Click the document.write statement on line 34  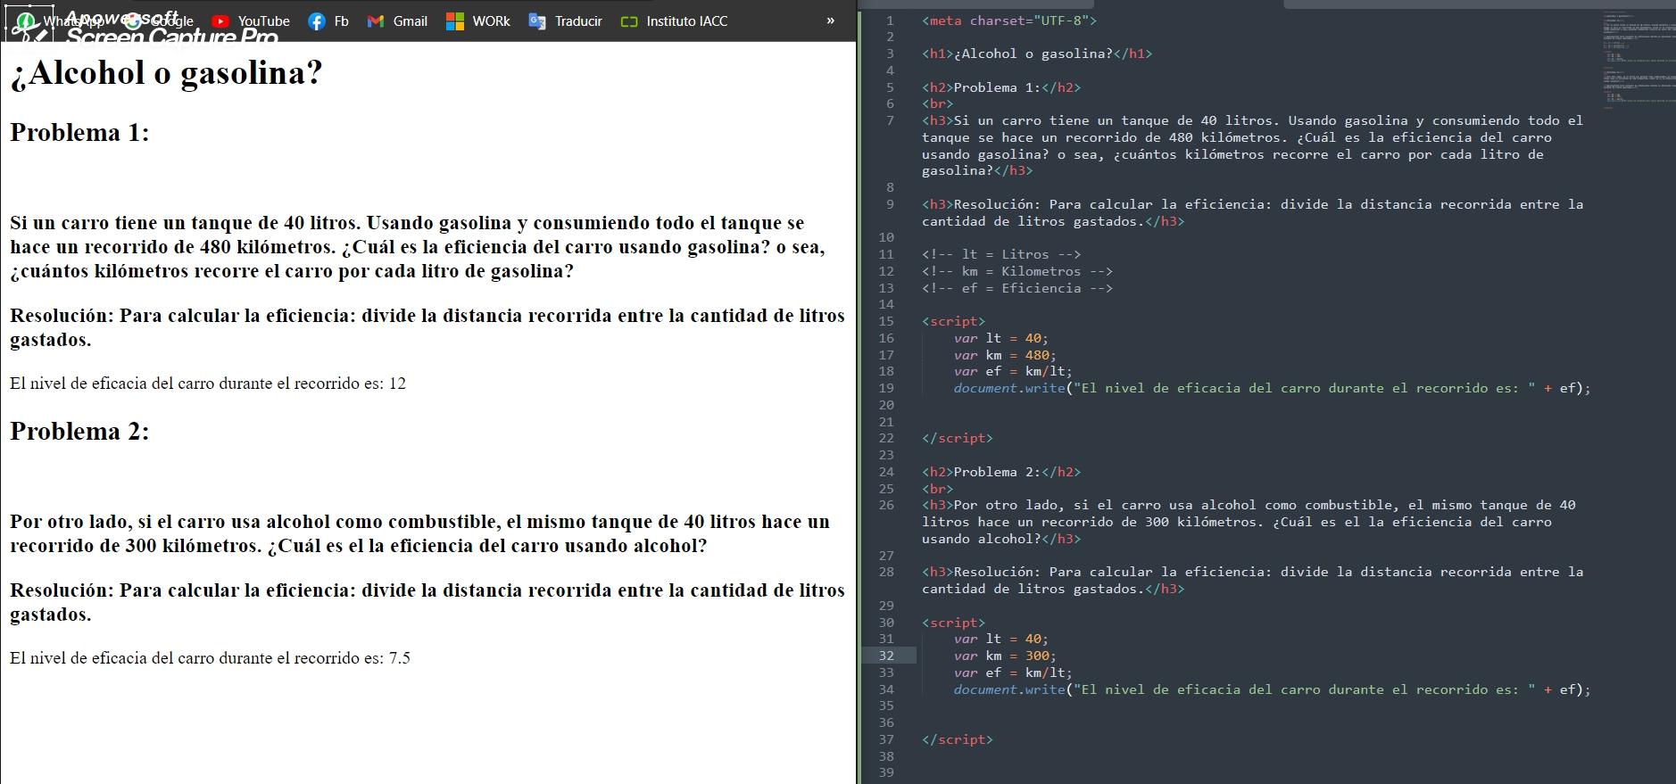(1272, 689)
